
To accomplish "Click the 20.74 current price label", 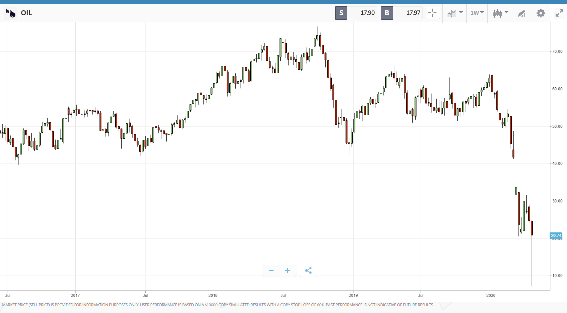I will (x=556, y=235).
